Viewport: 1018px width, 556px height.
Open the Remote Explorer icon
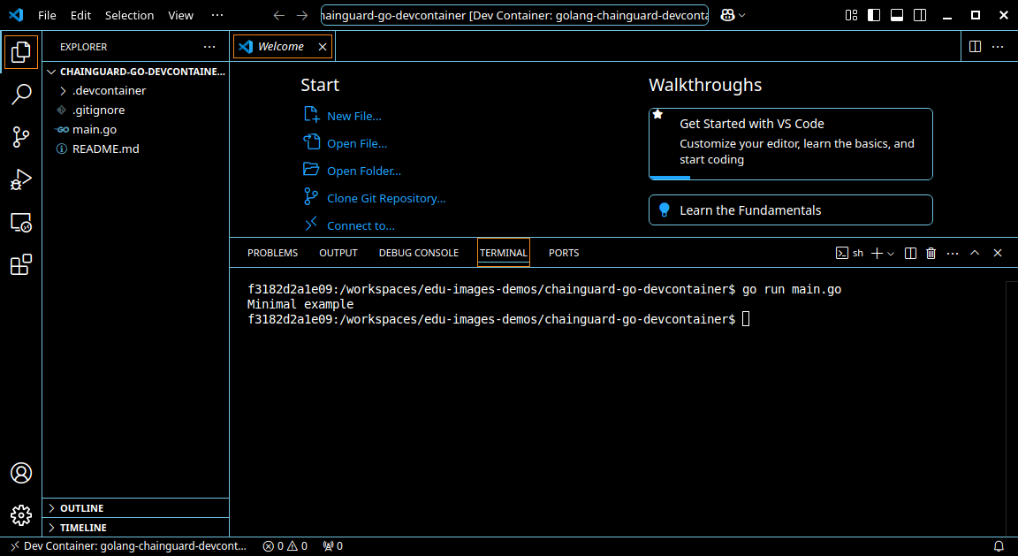coord(21,222)
